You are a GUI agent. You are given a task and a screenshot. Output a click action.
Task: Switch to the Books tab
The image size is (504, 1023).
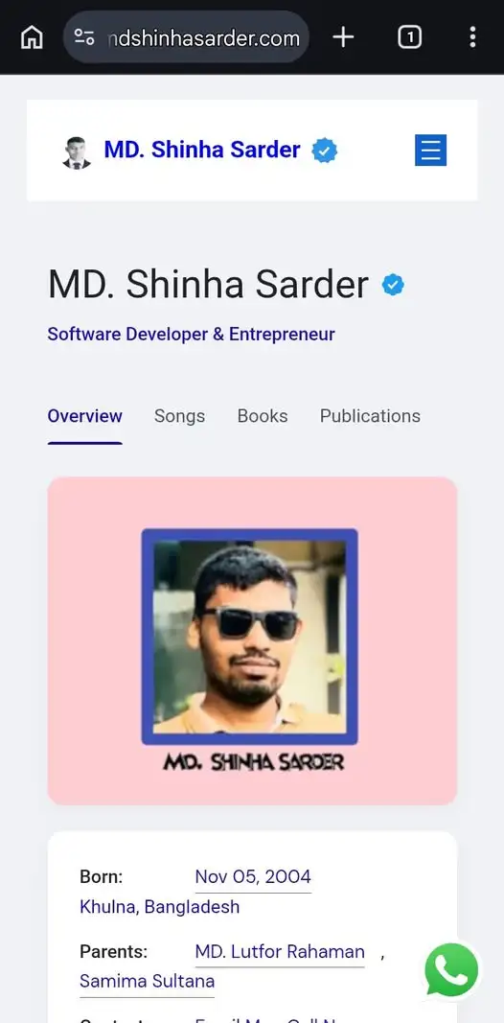[263, 415]
